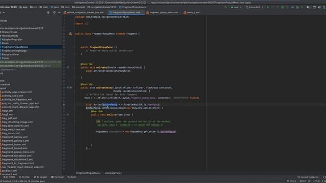
Task: Click the LF line separator in status bar
Action: [309, 181]
